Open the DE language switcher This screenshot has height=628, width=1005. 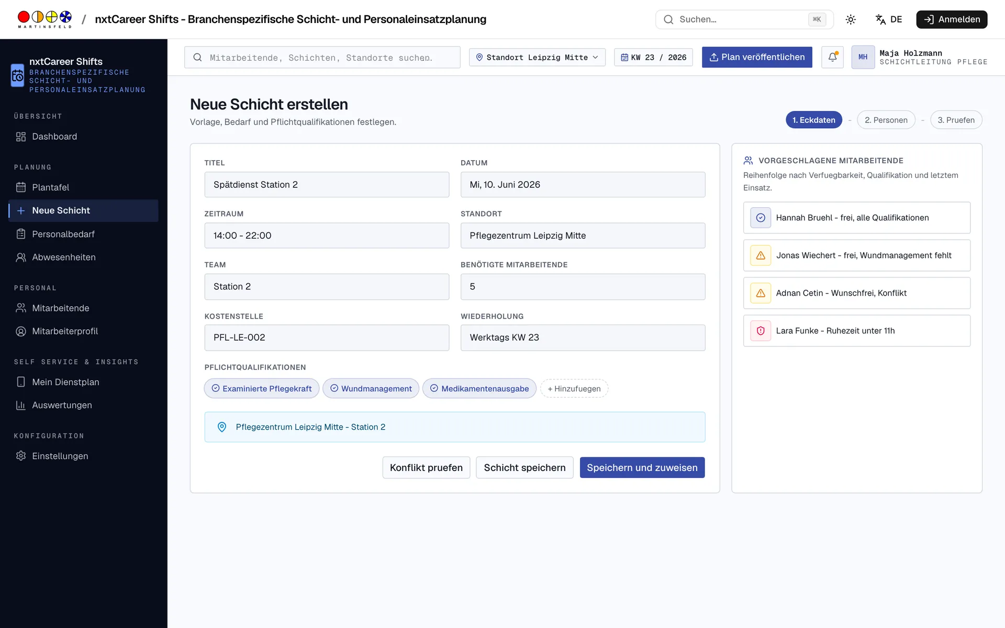889,19
